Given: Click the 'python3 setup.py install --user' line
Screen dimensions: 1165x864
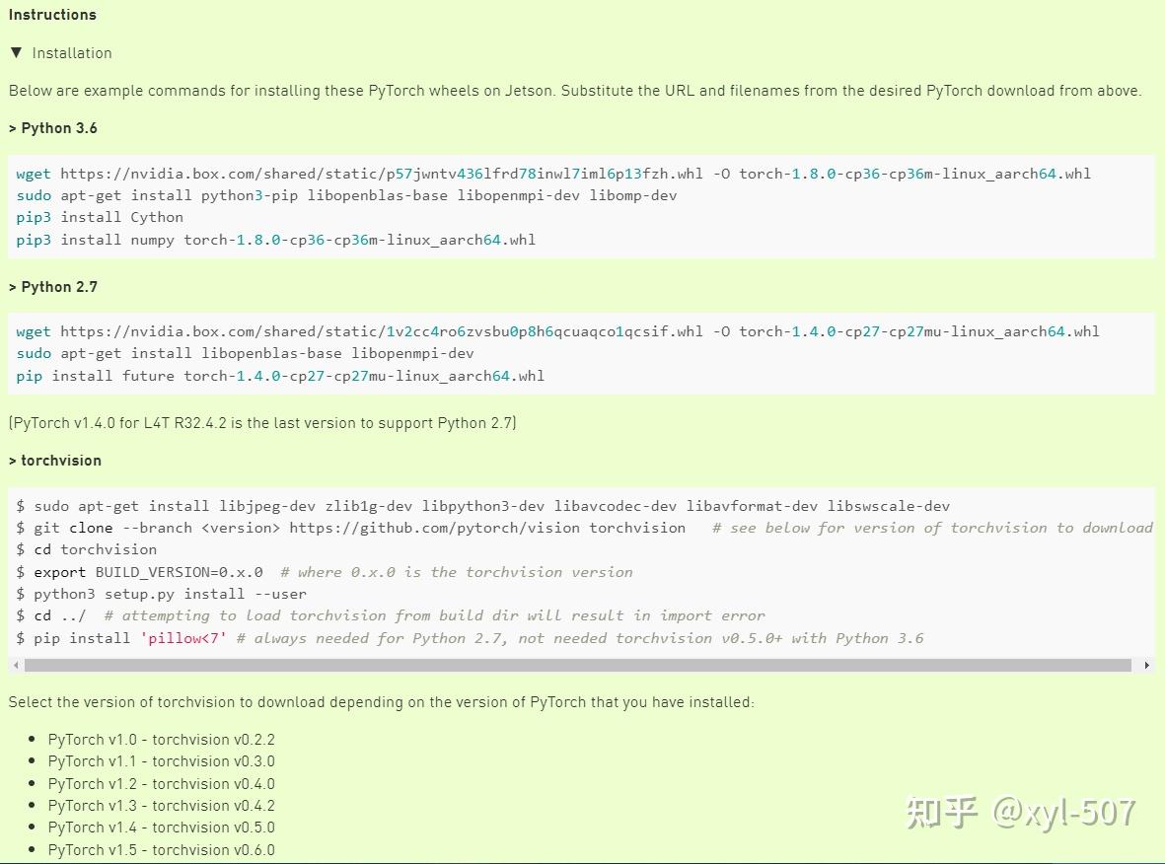Looking at the screenshot, I should [161, 595].
